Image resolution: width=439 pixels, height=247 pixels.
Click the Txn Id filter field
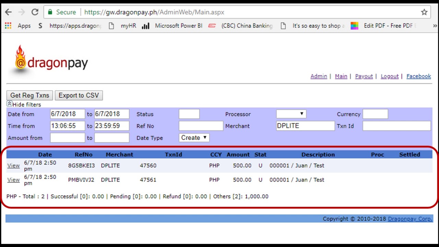pos(396,126)
